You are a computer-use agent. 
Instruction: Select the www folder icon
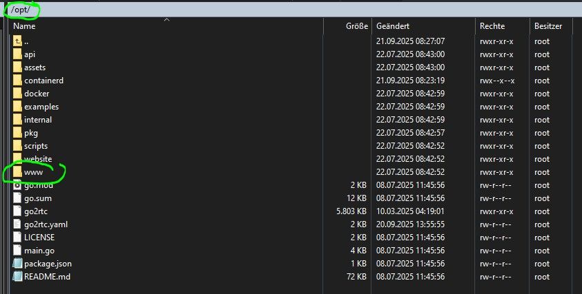17,172
